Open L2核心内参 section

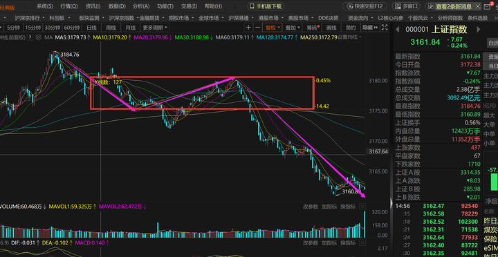pos(391,18)
